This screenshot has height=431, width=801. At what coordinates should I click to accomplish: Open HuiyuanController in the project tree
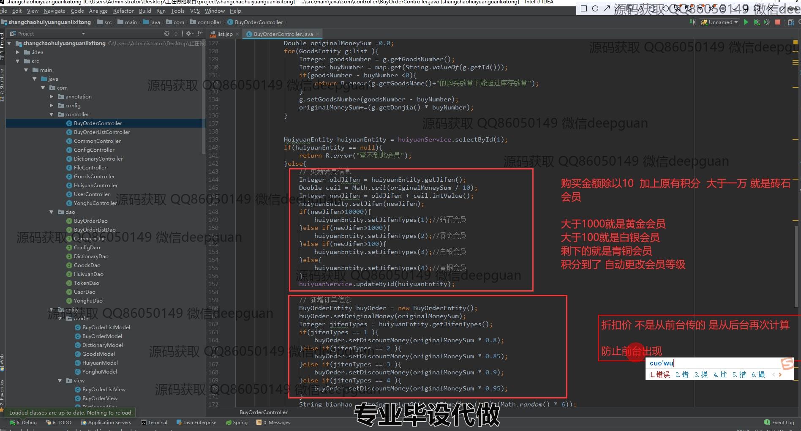click(95, 185)
